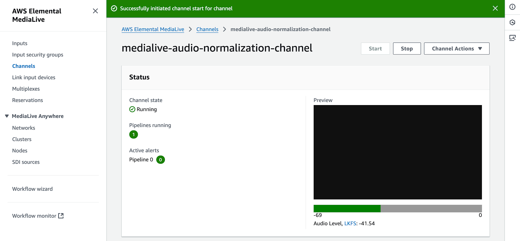Click the Pipeline 0 label

pyautogui.click(x=141, y=160)
